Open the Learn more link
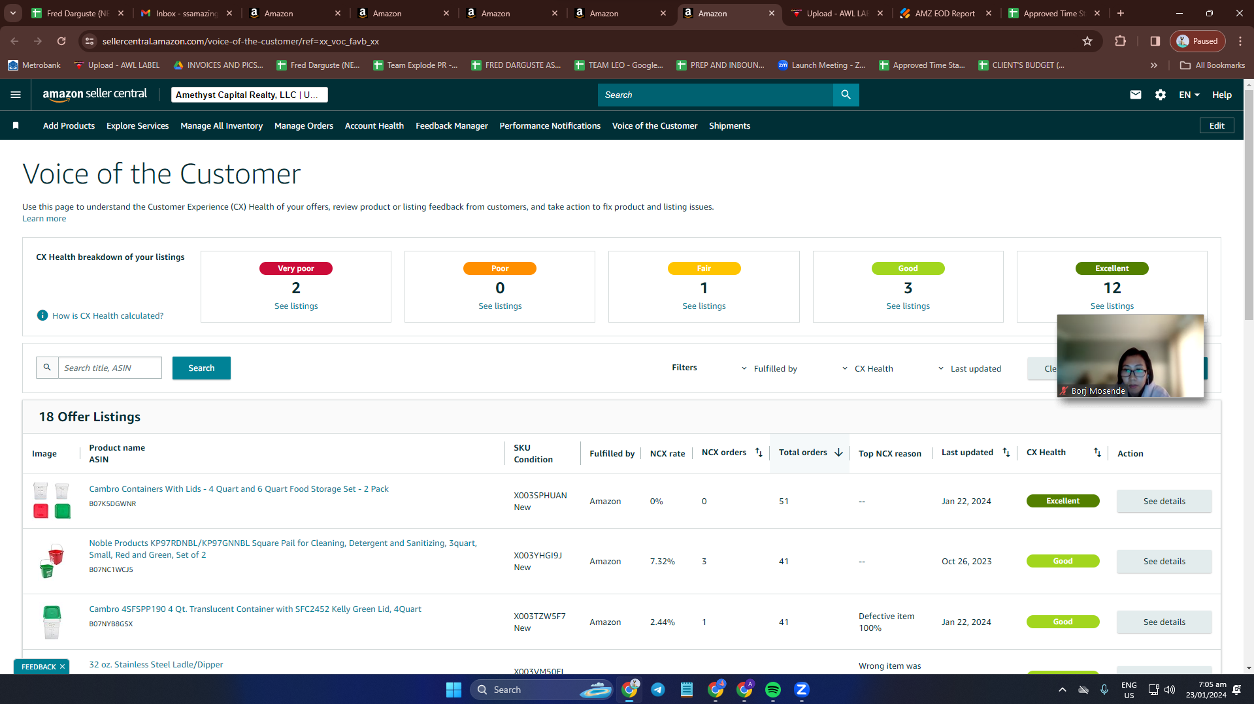Image resolution: width=1254 pixels, height=704 pixels. [44, 219]
